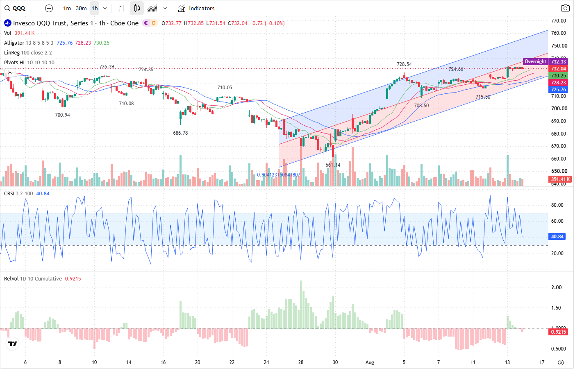Click the overnight session moon badge
This screenshot has width=582, height=389.
pos(146,23)
